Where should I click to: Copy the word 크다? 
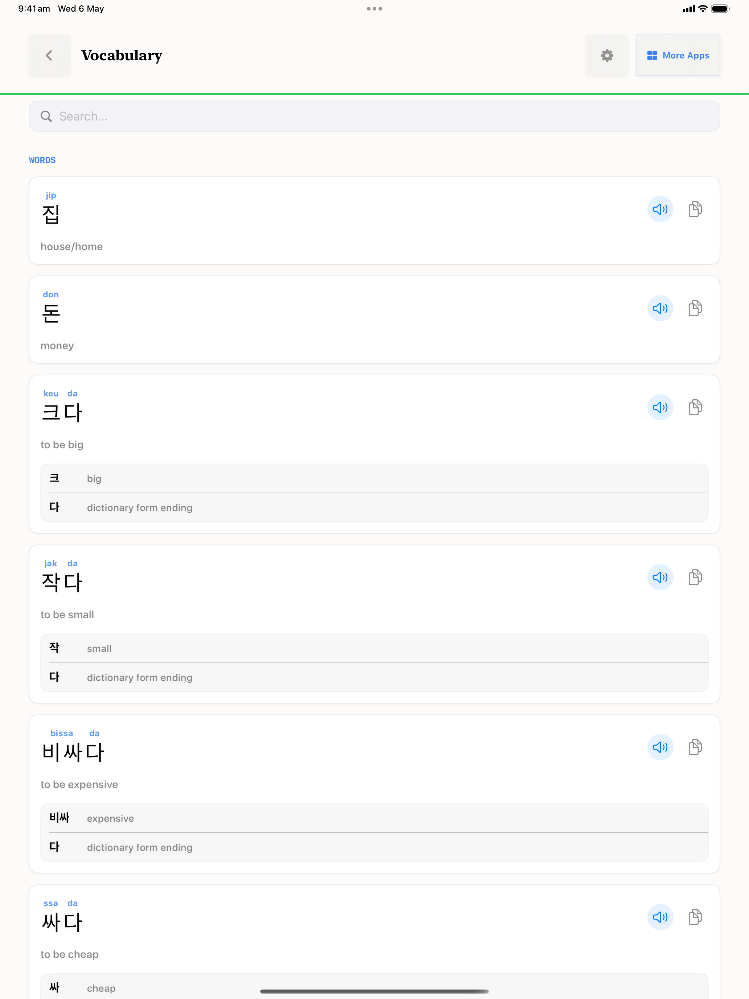695,407
